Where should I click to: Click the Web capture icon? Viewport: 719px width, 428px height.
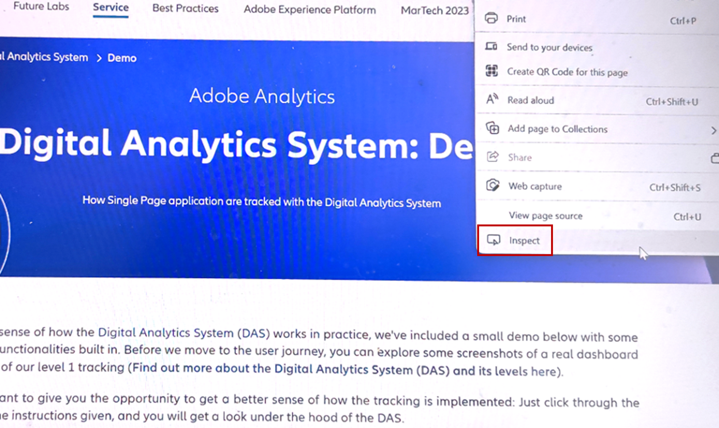point(493,185)
